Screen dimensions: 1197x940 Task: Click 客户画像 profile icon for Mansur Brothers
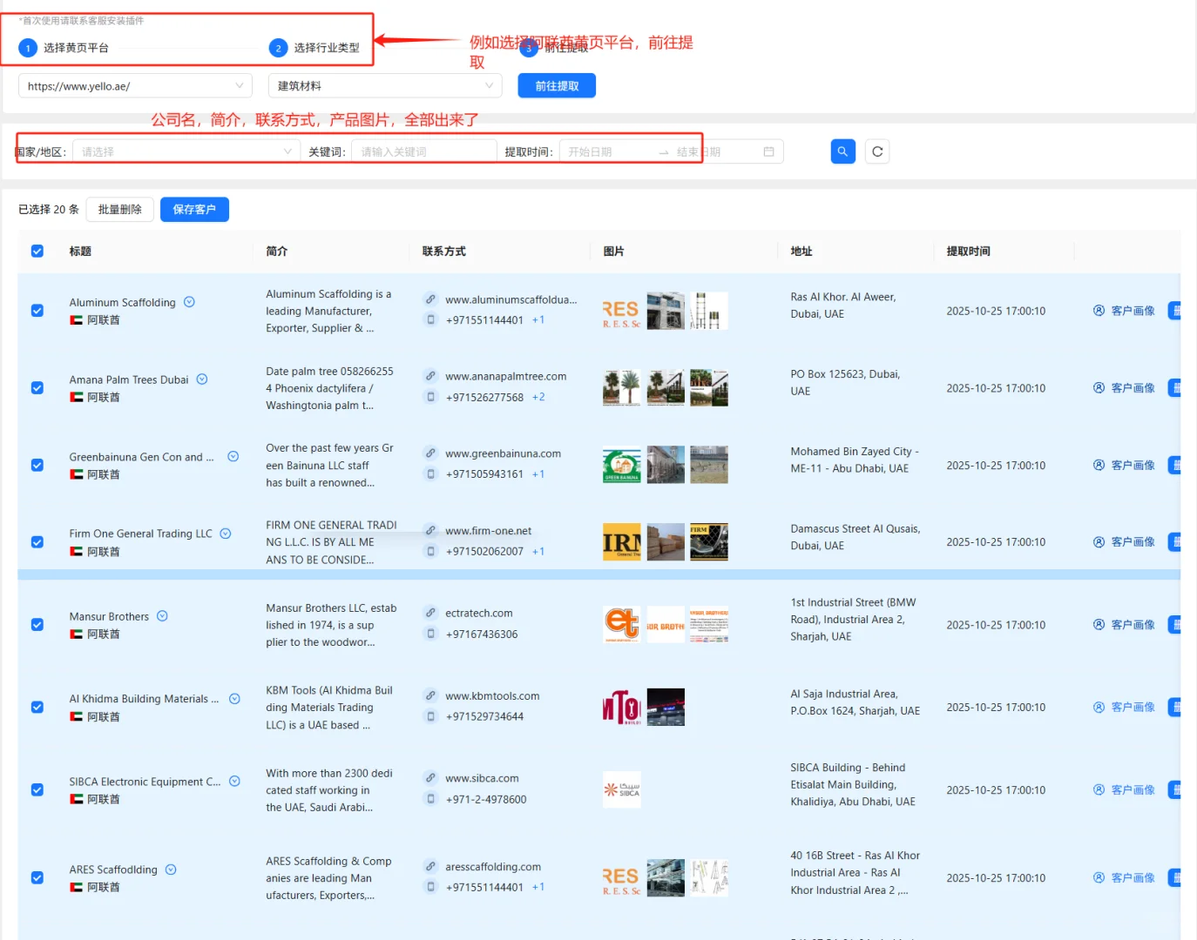click(1099, 625)
